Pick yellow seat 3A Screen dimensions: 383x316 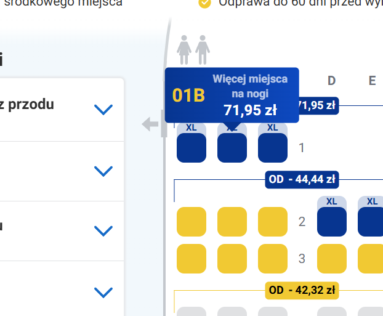(191, 259)
